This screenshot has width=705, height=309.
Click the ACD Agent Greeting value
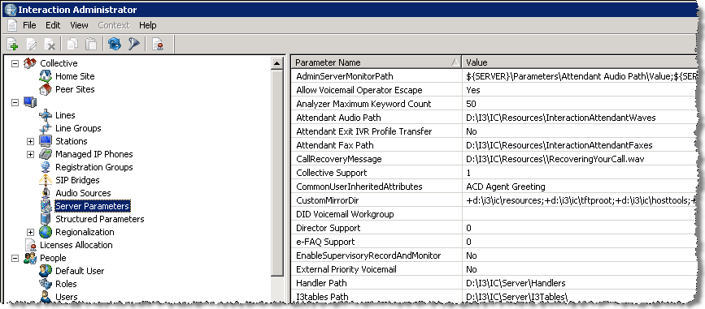pos(505,187)
